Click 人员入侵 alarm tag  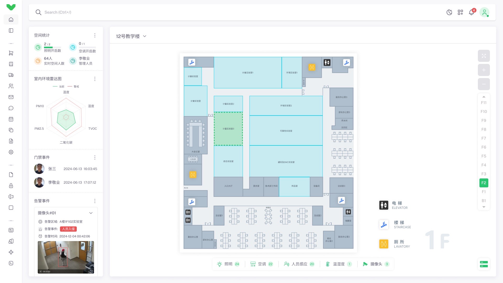[x=68, y=229]
